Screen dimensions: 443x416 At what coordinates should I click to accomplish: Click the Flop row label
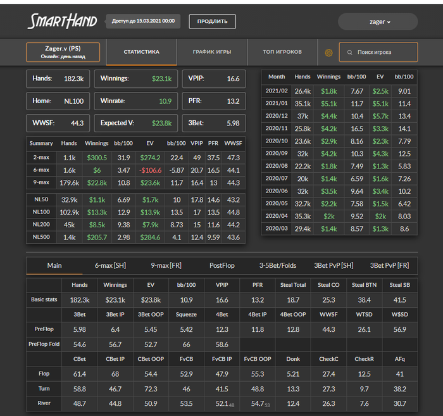click(44, 374)
